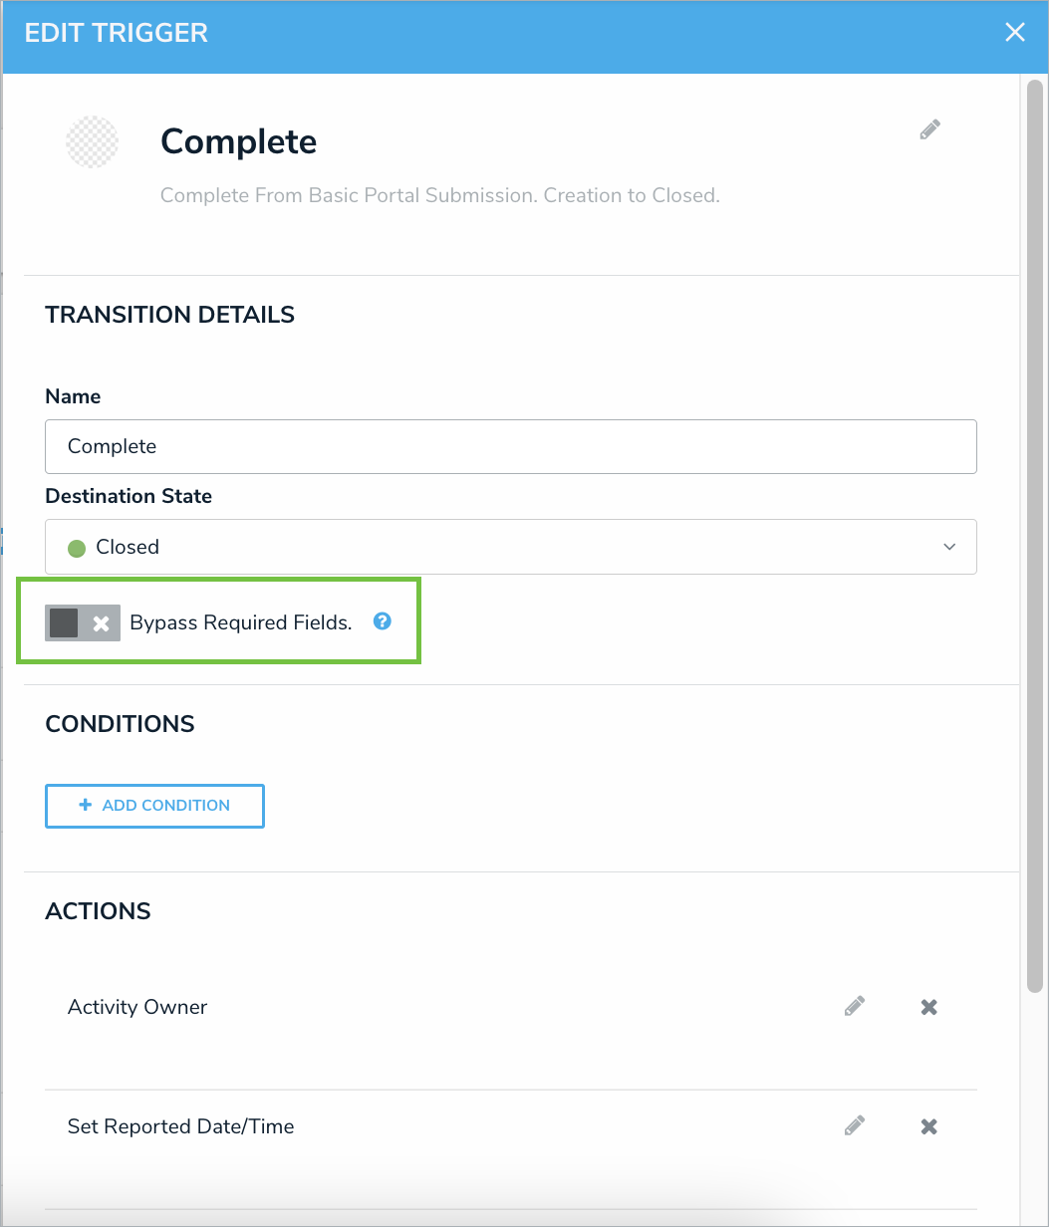This screenshot has width=1049, height=1227.
Task: Remove the Set Reported Date/Time action
Action: tap(928, 1126)
